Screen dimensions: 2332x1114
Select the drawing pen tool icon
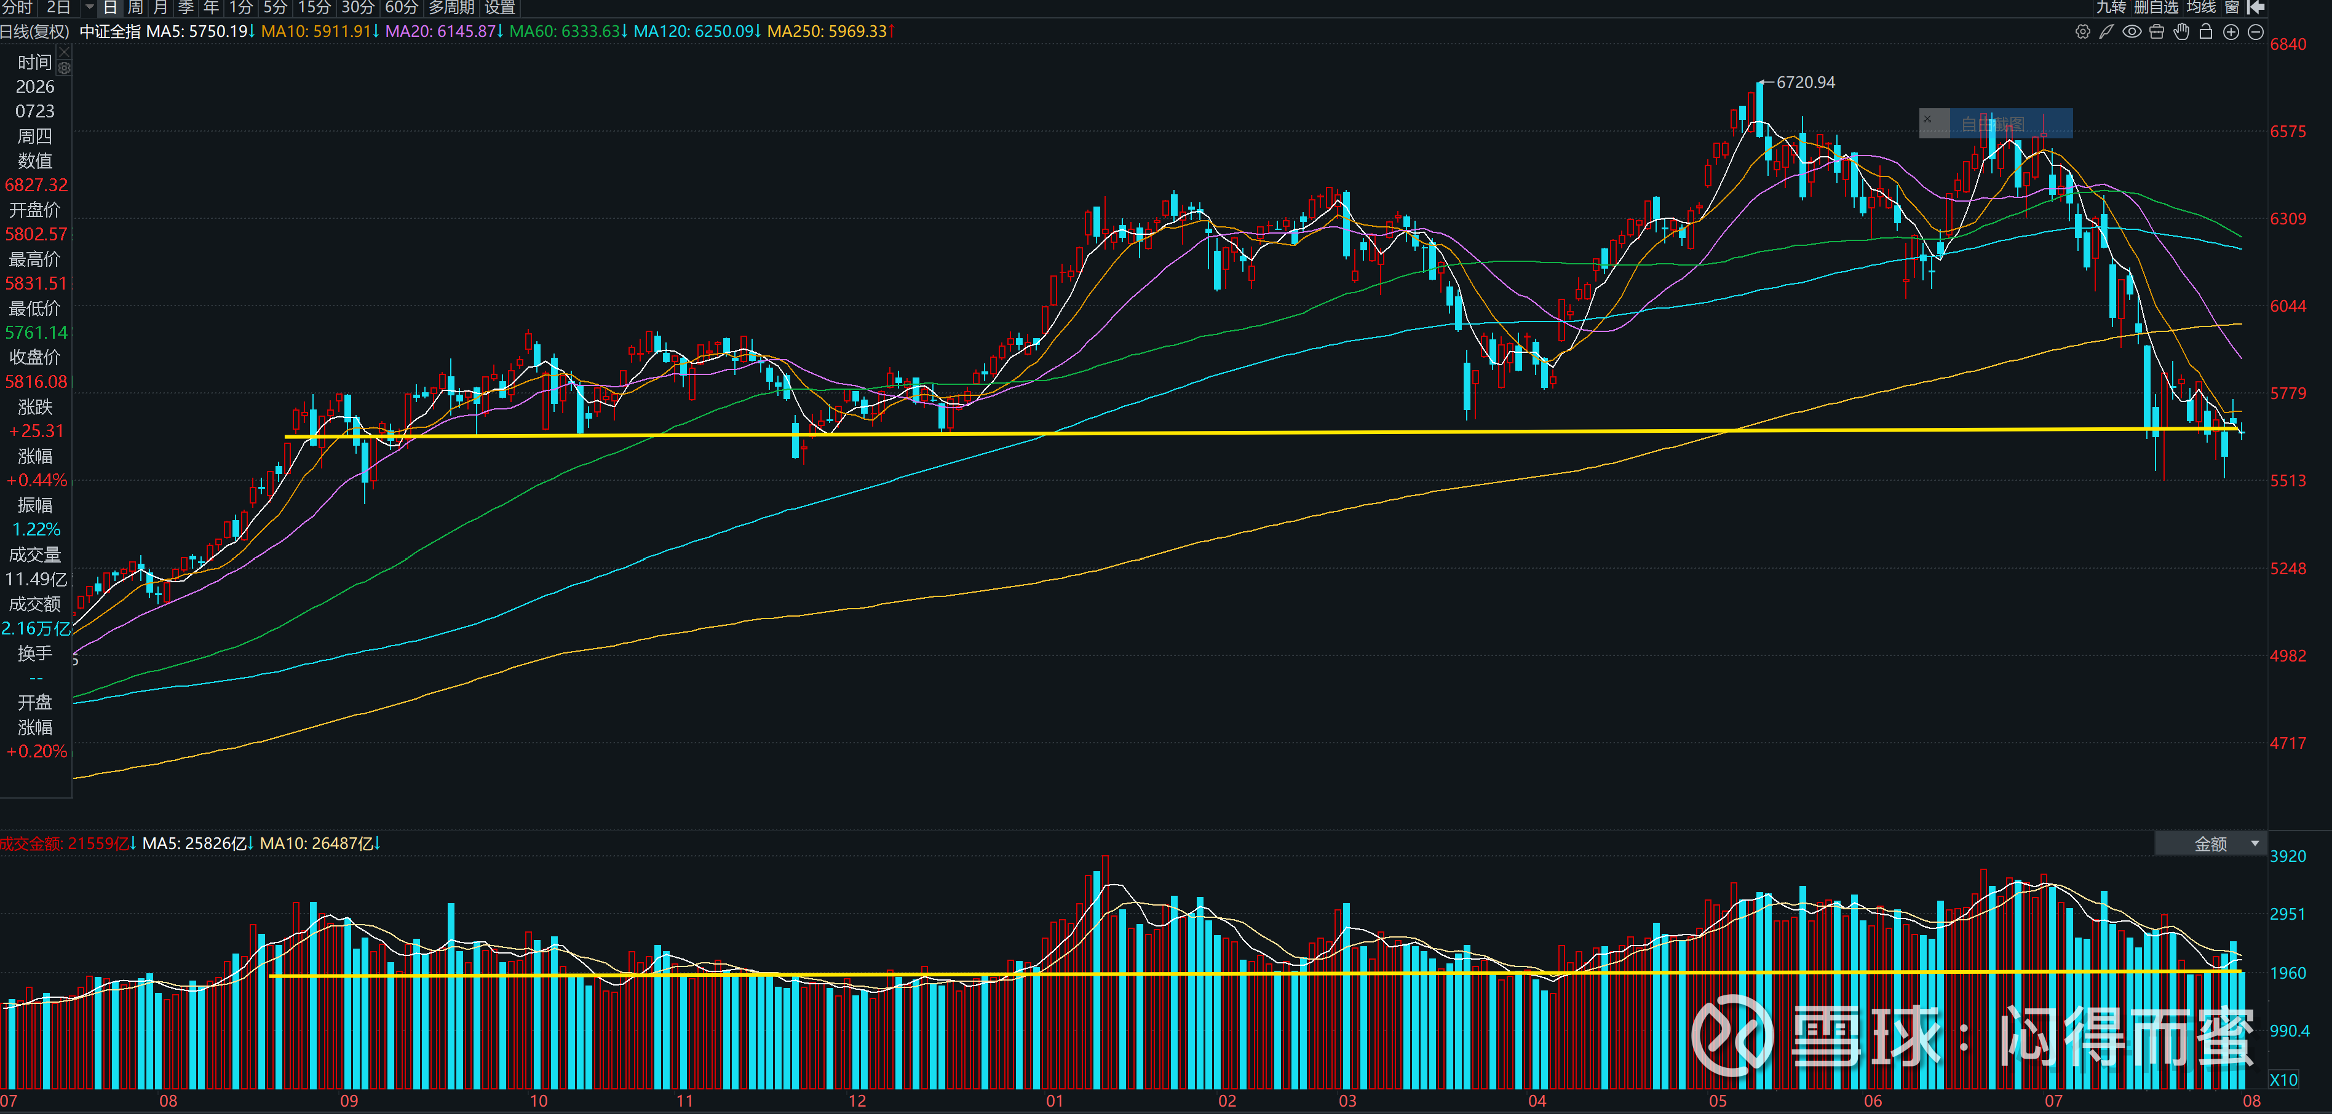(x=2106, y=32)
